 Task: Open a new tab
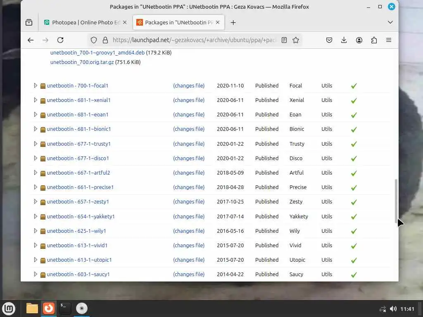pos(233,23)
